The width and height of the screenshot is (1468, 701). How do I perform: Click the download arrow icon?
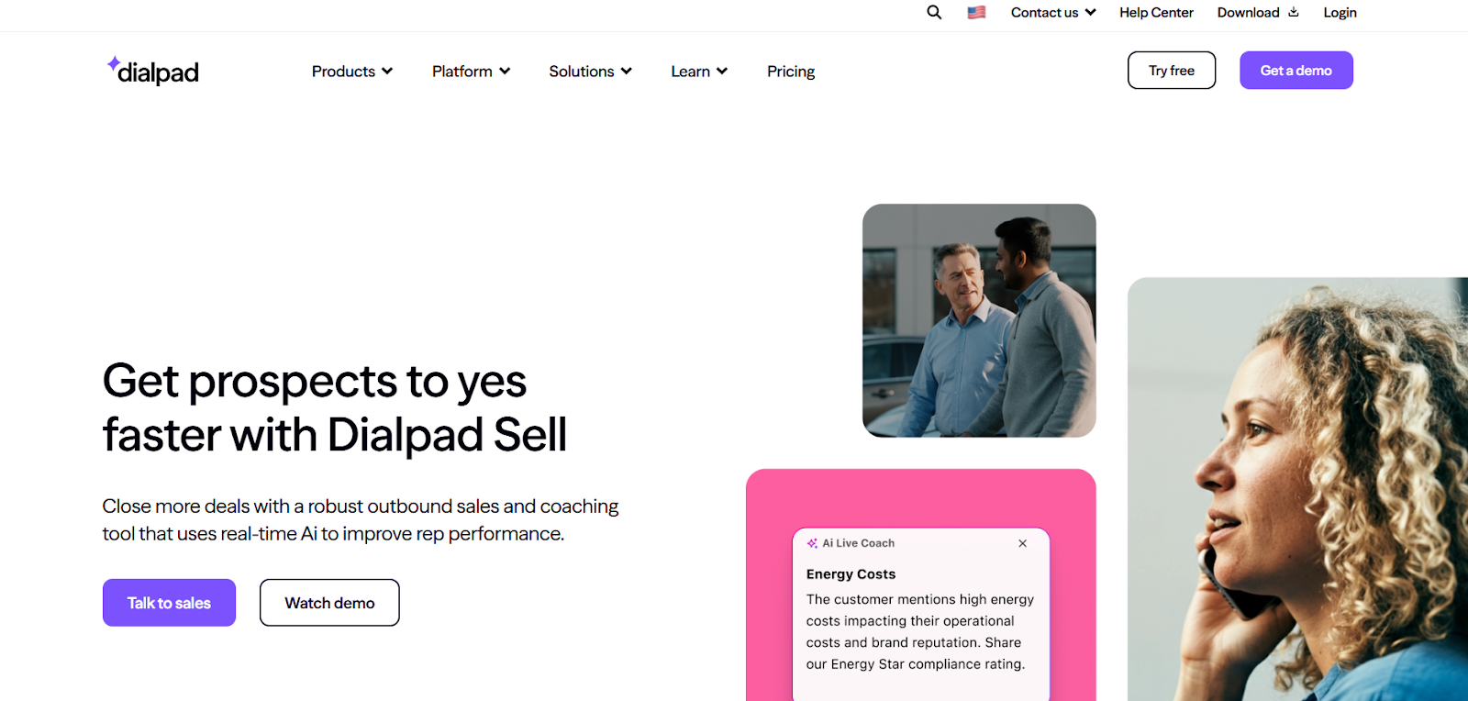coord(1294,12)
